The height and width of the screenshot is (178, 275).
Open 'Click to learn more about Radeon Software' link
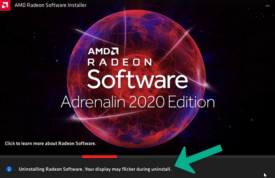tap(51, 144)
